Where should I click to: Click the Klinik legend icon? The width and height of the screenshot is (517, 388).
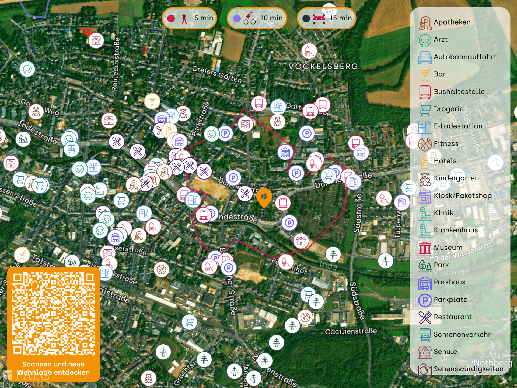coord(425,214)
